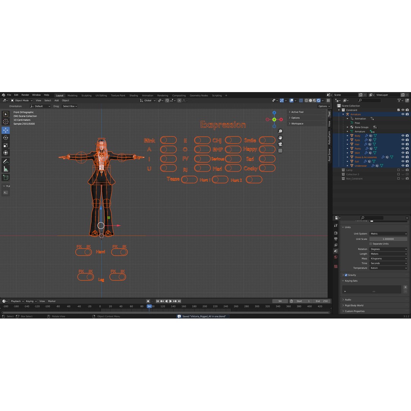Image resolution: width=411 pixels, height=411 pixels.
Task: Collapse the Units panel
Action: [347, 227]
